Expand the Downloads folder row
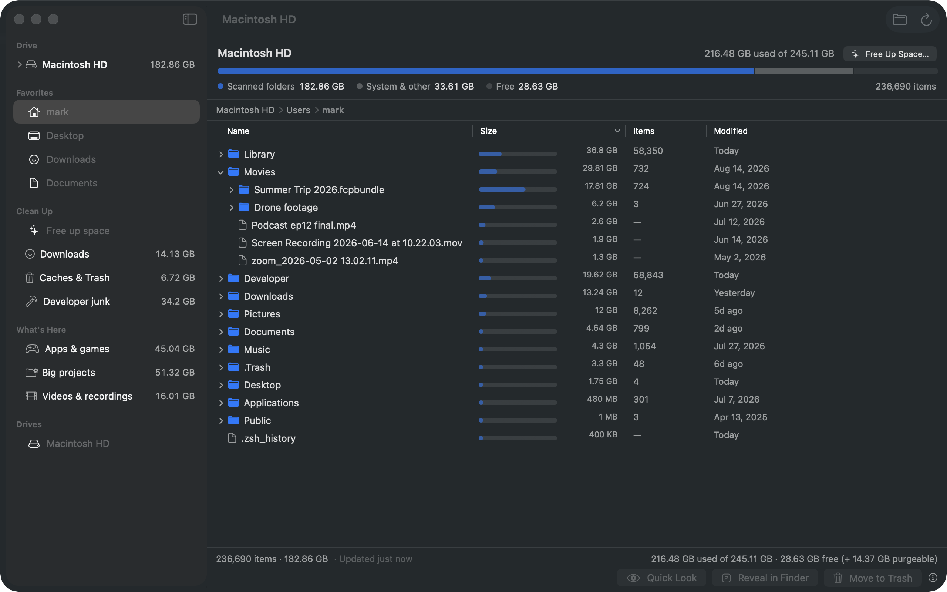The image size is (947, 592). 221,296
